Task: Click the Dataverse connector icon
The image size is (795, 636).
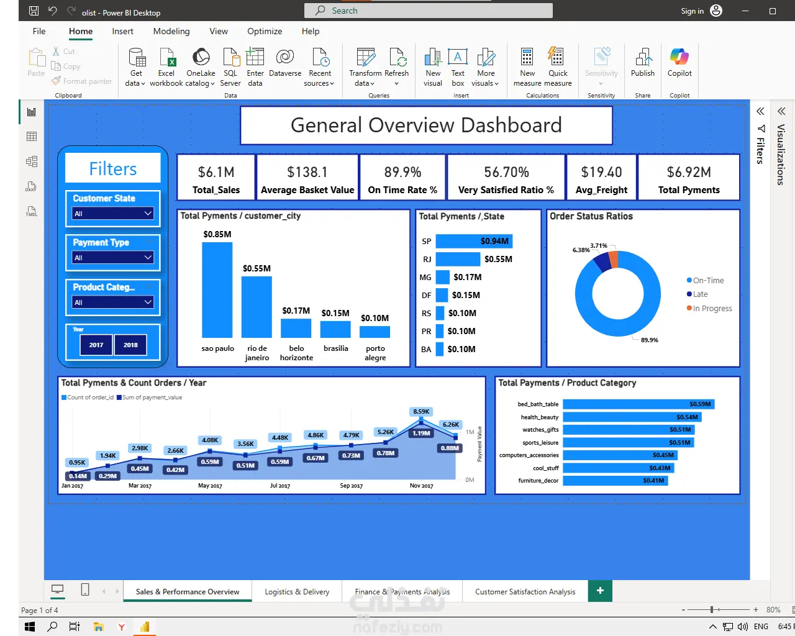Action: 285,63
